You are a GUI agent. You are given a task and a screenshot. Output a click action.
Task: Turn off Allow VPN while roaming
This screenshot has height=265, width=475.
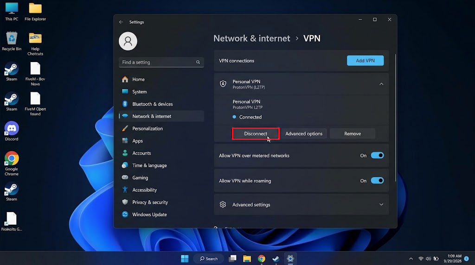coord(378,181)
